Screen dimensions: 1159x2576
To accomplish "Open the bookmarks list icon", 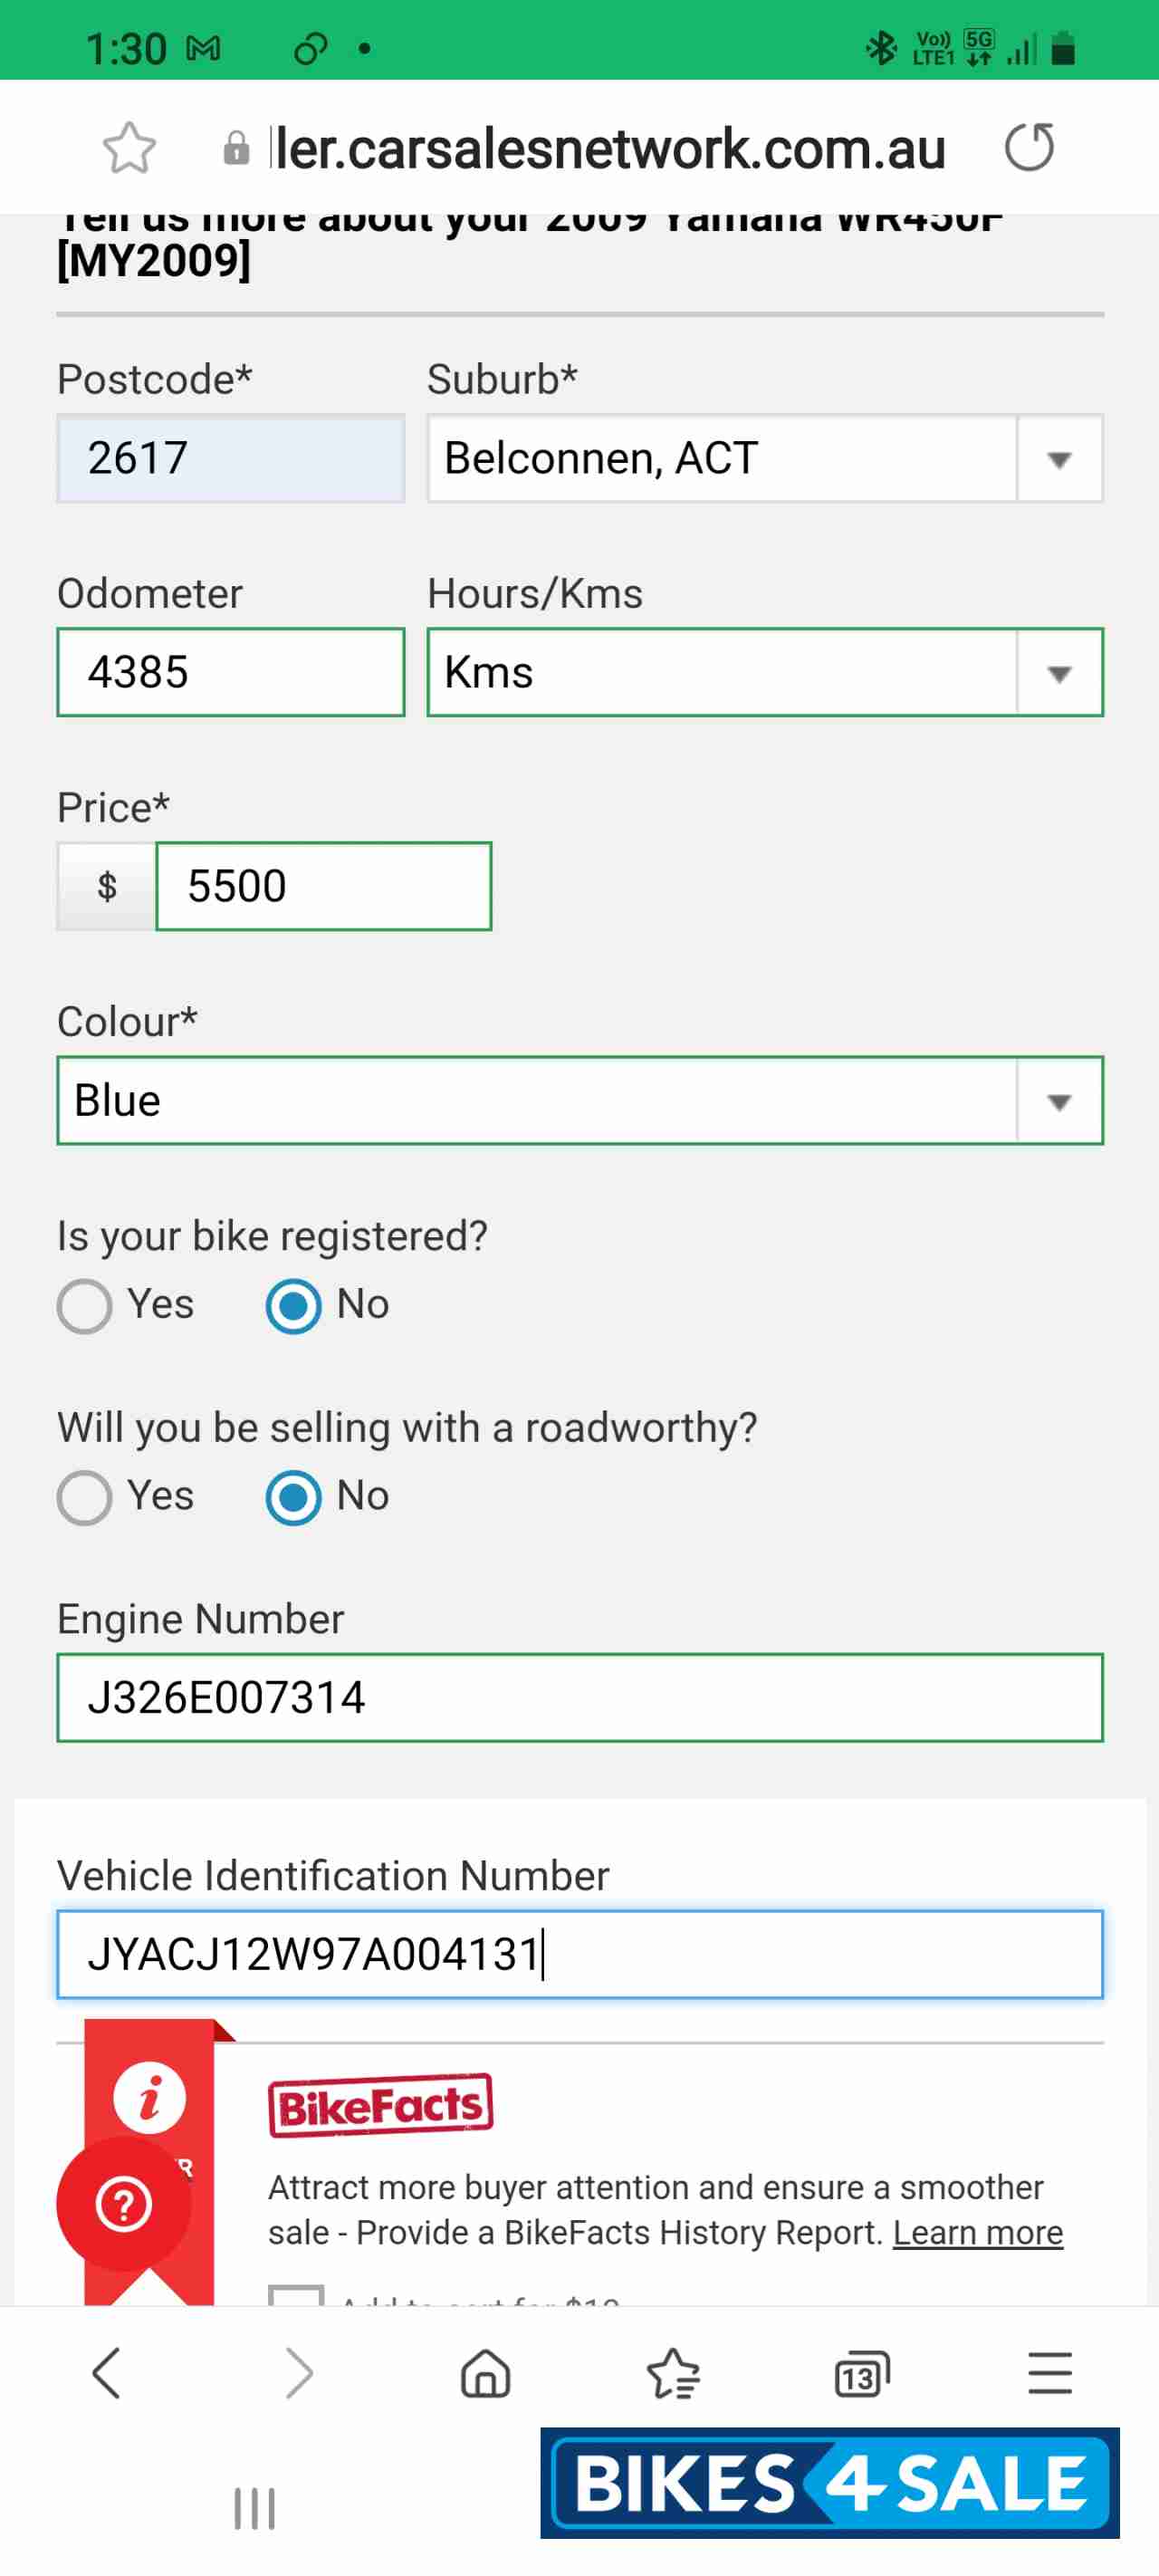I will pos(673,2372).
